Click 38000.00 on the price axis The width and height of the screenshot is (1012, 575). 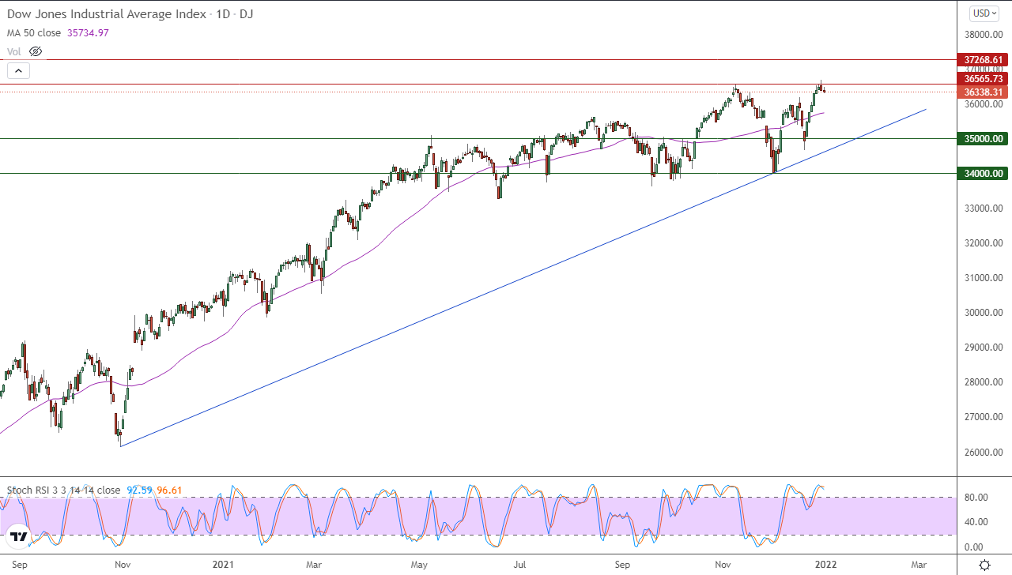(983, 35)
